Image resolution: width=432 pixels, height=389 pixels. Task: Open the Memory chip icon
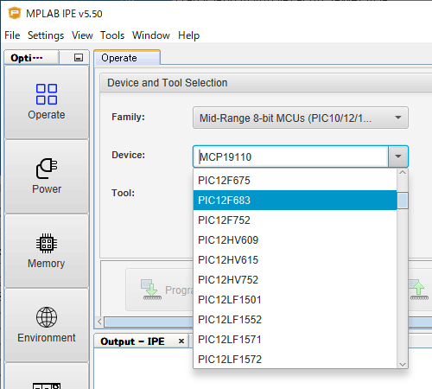(x=47, y=243)
